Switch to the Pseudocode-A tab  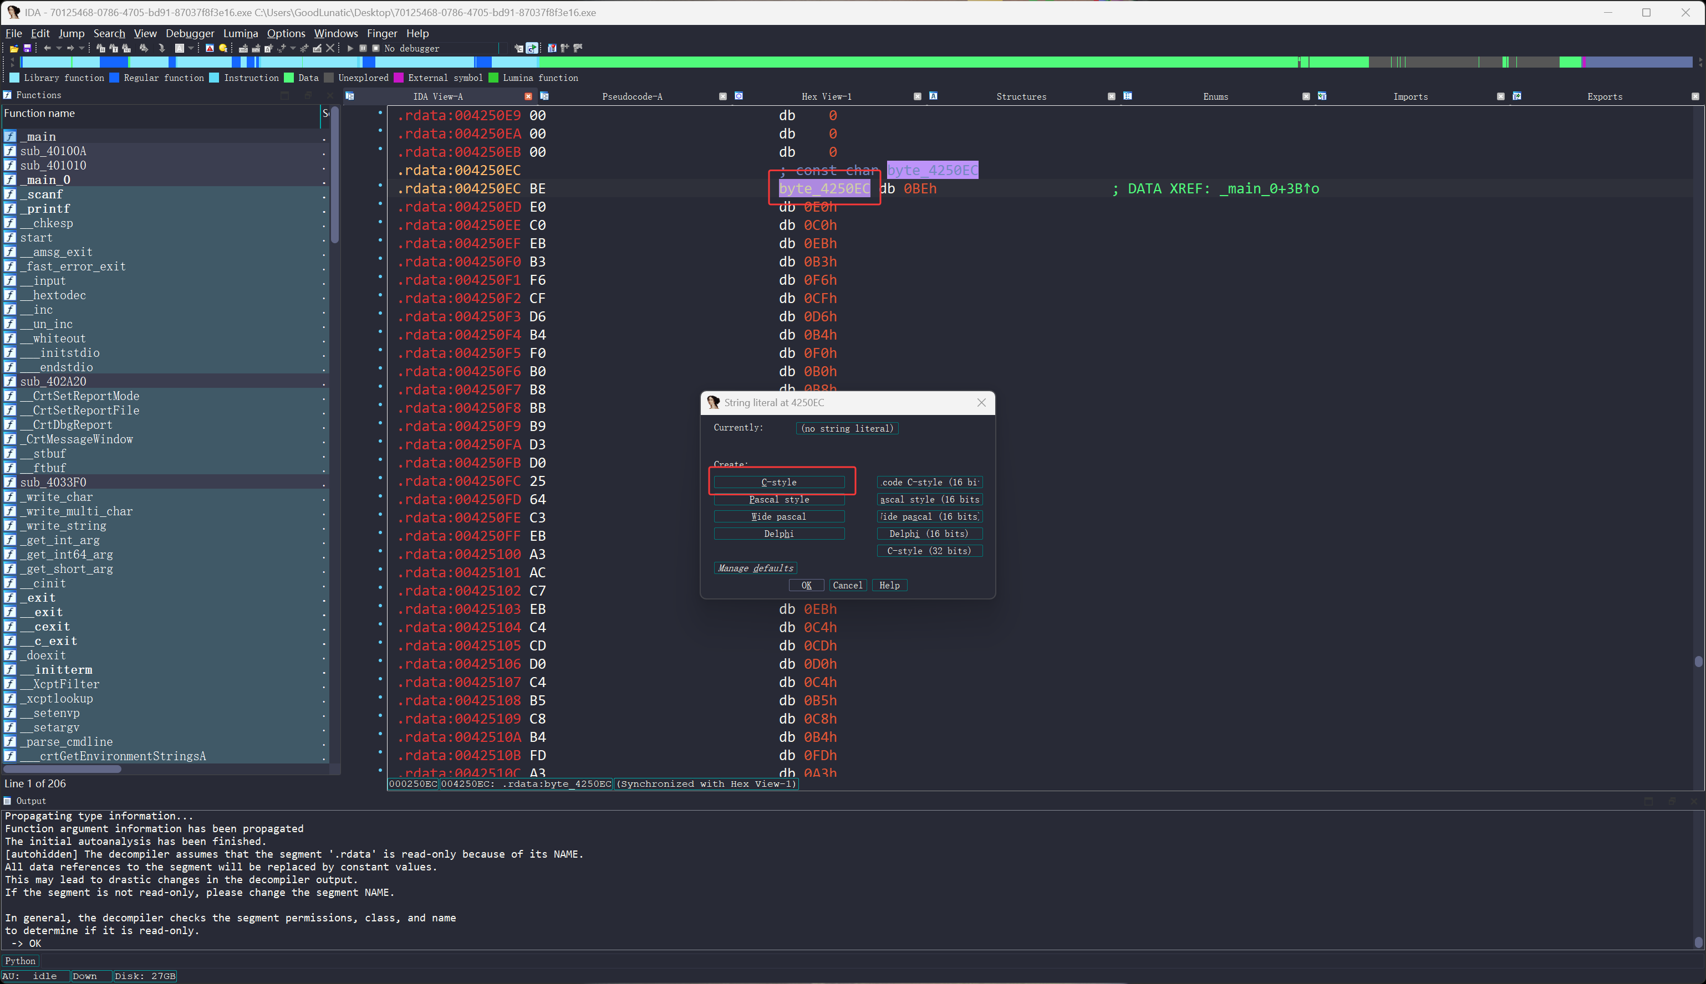(632, 96)
